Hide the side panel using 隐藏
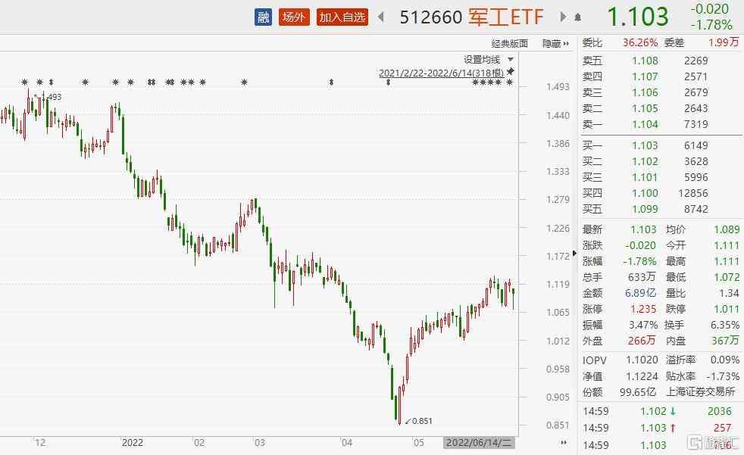The height and width of the screenshot is (455, 744). 552,44
